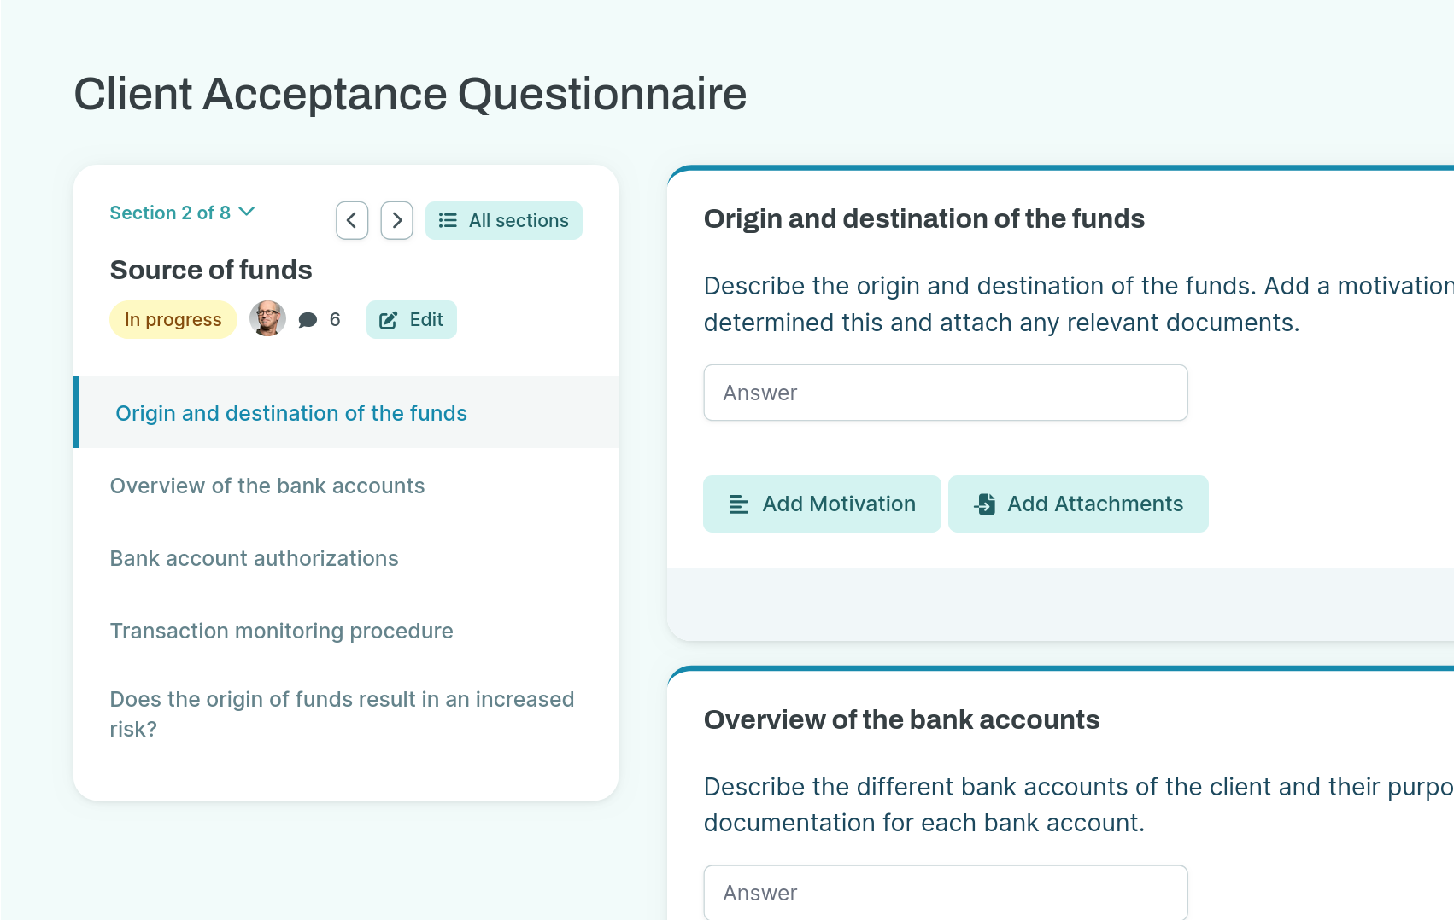This screenshot has height=920, width=1454.
Task: Click the pencil icon on the Edit button
Action: point(389,319)
